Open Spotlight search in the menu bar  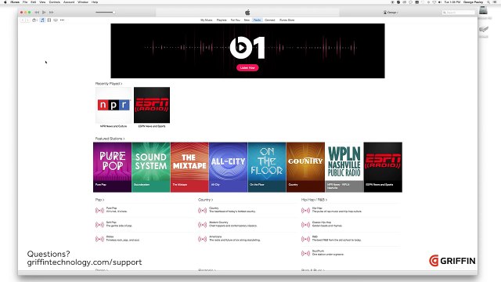488,2
